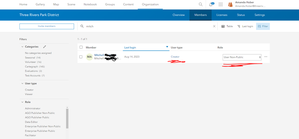Filter by Cartegraph category
Viewport: 299px width, 139px height.
click(x=35, y=67)
